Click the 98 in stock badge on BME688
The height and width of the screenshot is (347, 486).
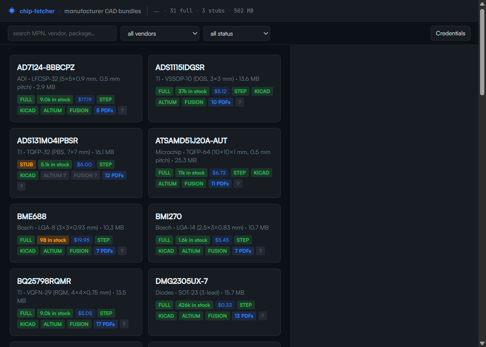click(x=53, y=240)
